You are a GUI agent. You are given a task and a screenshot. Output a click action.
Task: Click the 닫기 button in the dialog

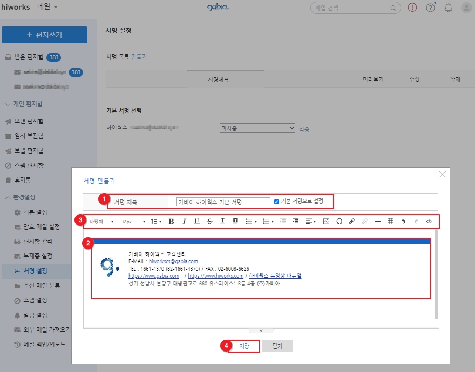(277, 346)
